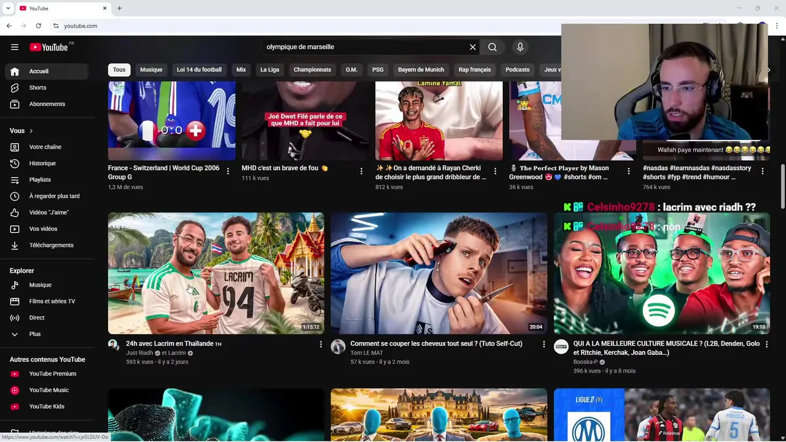Open a new browser tab
This screenshot has width=786, height=442.
119,8
